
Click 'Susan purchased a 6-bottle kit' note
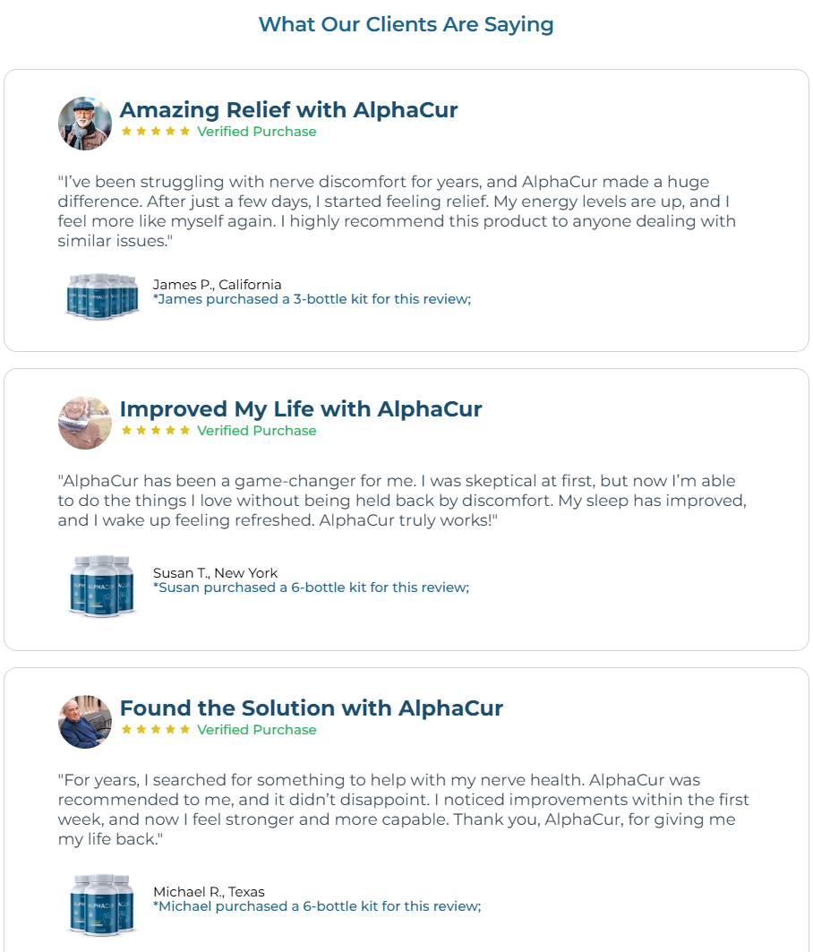(311, 587)
